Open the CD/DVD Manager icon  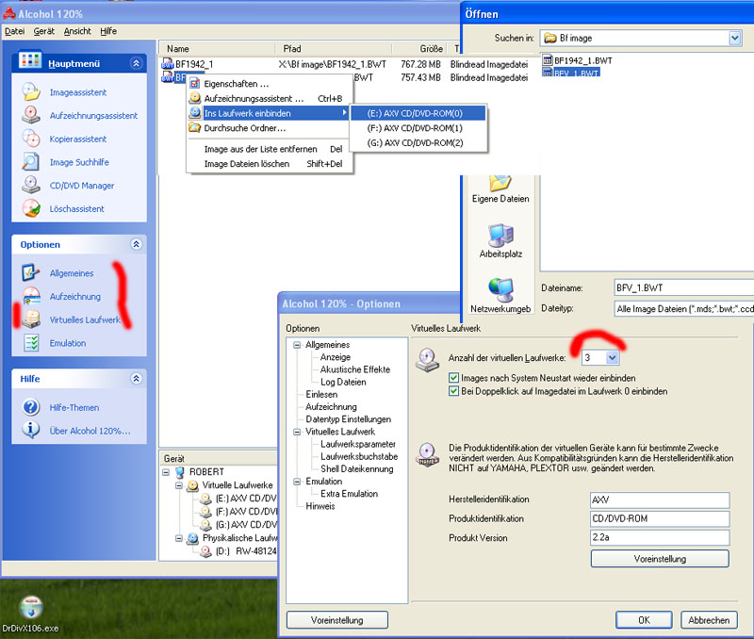coord(32,186)
